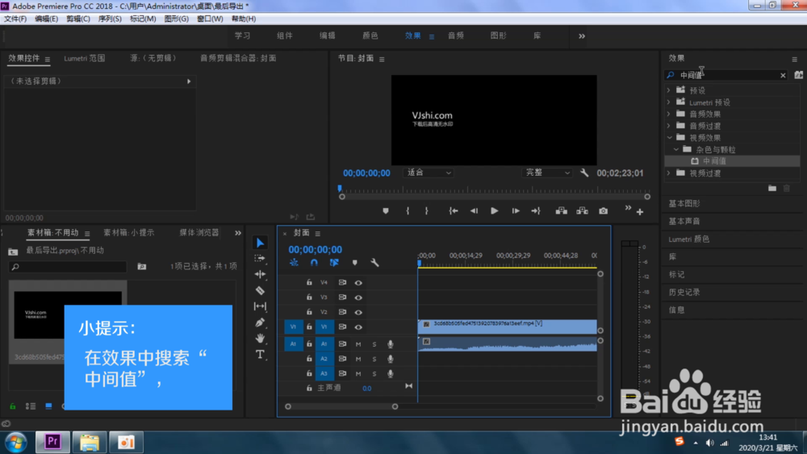Open playback resolution 完整 dropdown
The height and width of the screenshot is (454, 807).
tap(546, 173)
